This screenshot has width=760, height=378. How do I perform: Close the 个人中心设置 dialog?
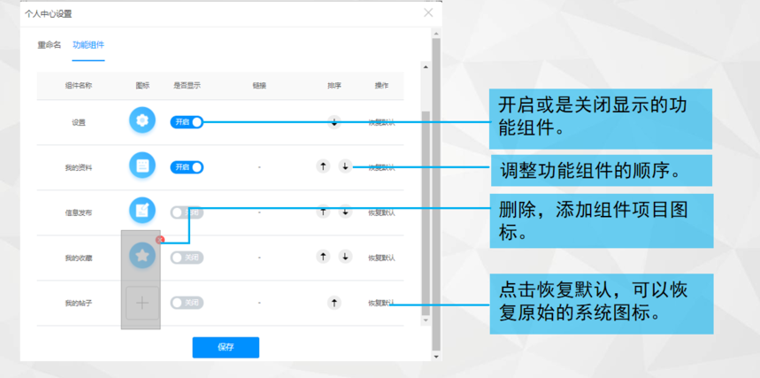pyautogui.click(x=428, y=13)
